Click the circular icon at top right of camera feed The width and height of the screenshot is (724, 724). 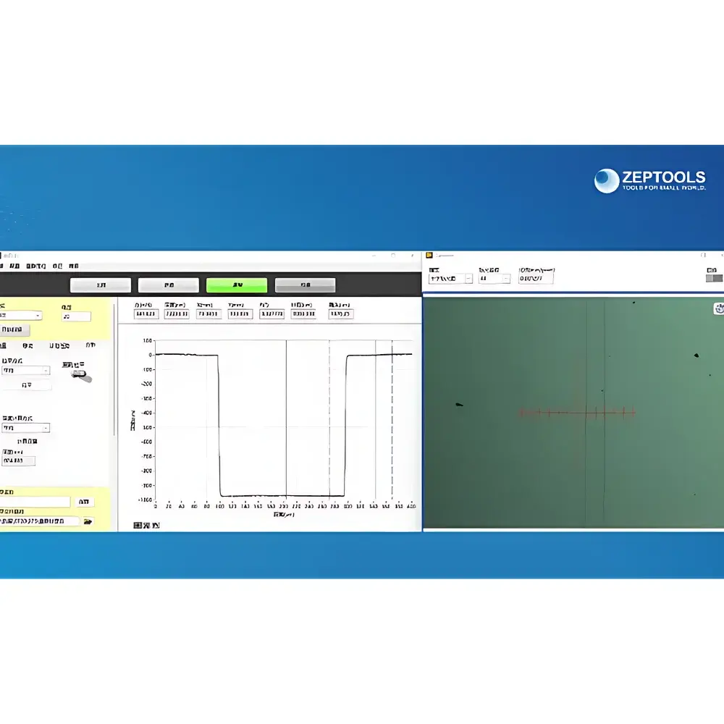pyautogui.click(x=719, y=308)
